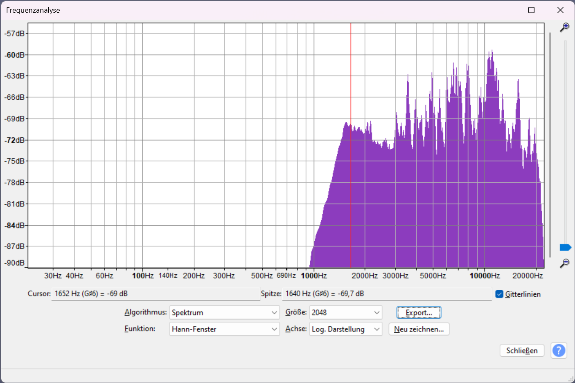Open the Größe dropdown showing 2048
575x383 pixels.
click(346, 313)
